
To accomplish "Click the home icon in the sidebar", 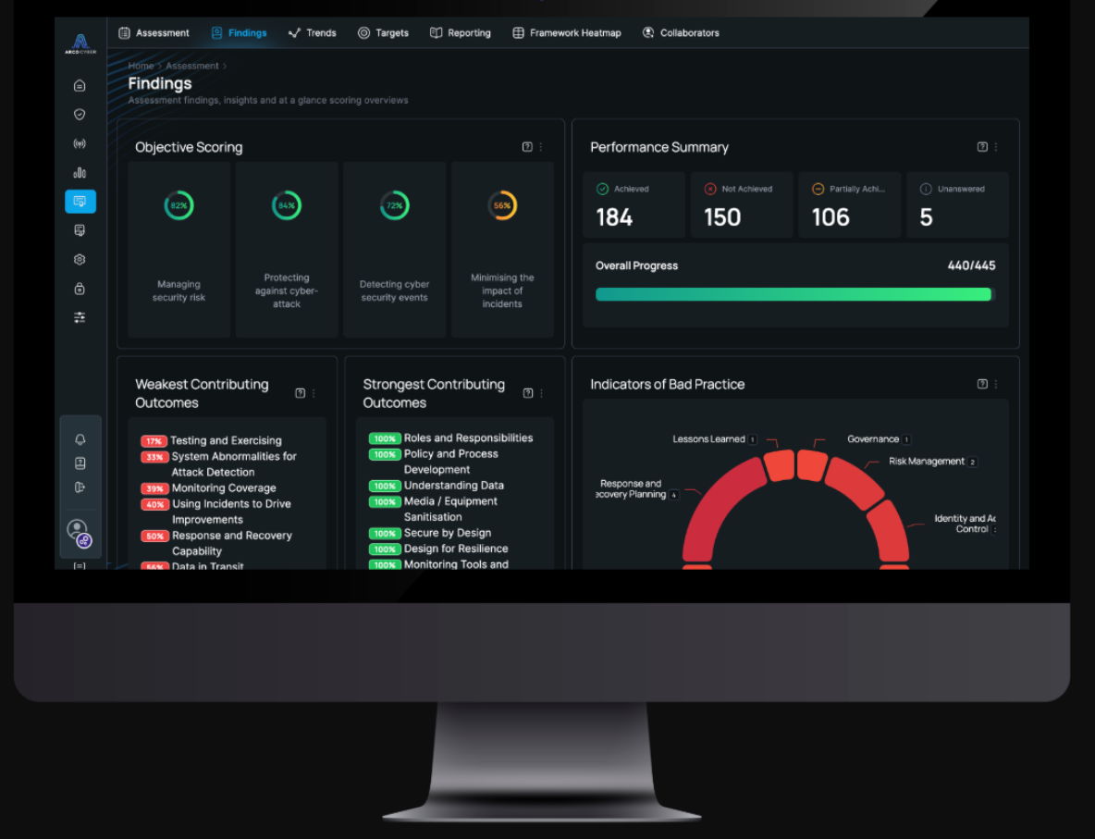I will coord(80,86).
